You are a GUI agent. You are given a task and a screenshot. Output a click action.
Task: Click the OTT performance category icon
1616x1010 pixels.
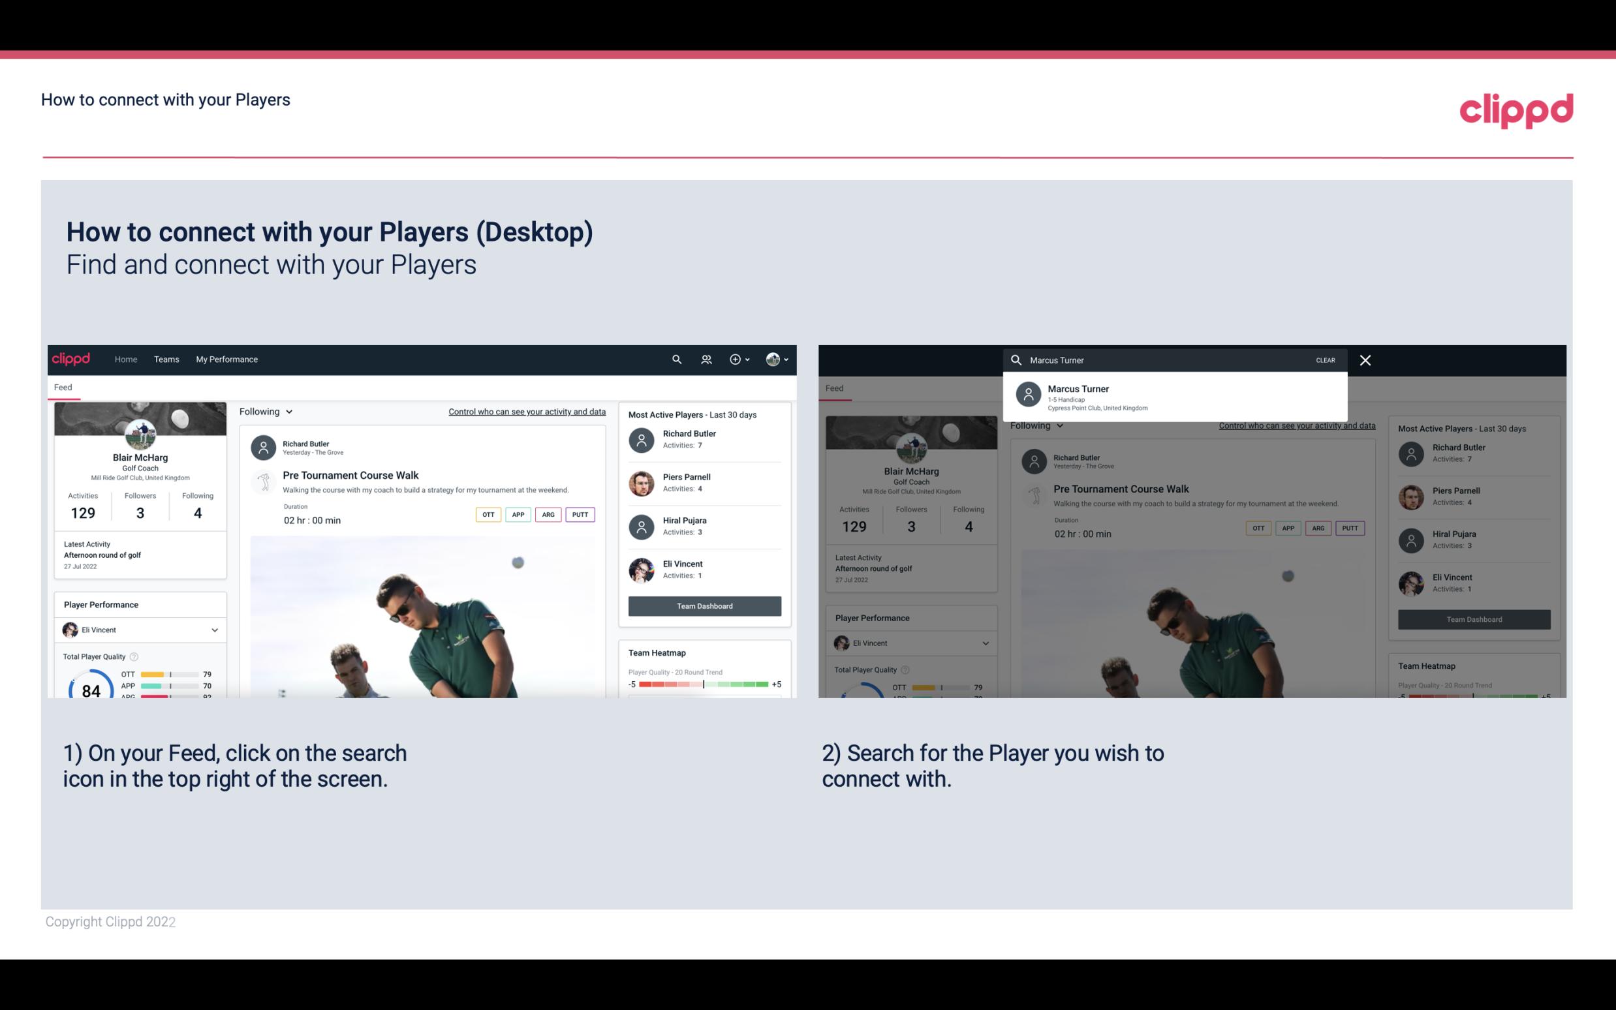click(489, 514)
